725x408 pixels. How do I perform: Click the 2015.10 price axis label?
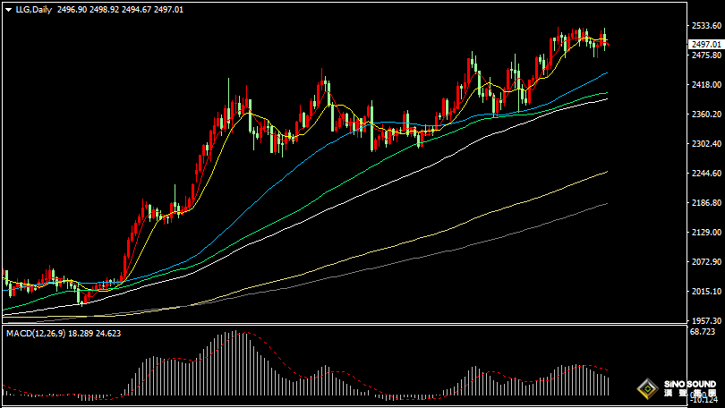[x=705, y=292]
